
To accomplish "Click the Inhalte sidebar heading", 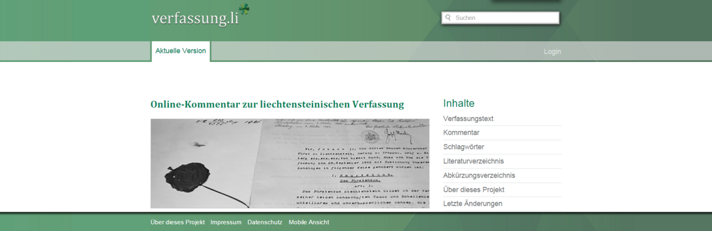I will coord(459,103).
